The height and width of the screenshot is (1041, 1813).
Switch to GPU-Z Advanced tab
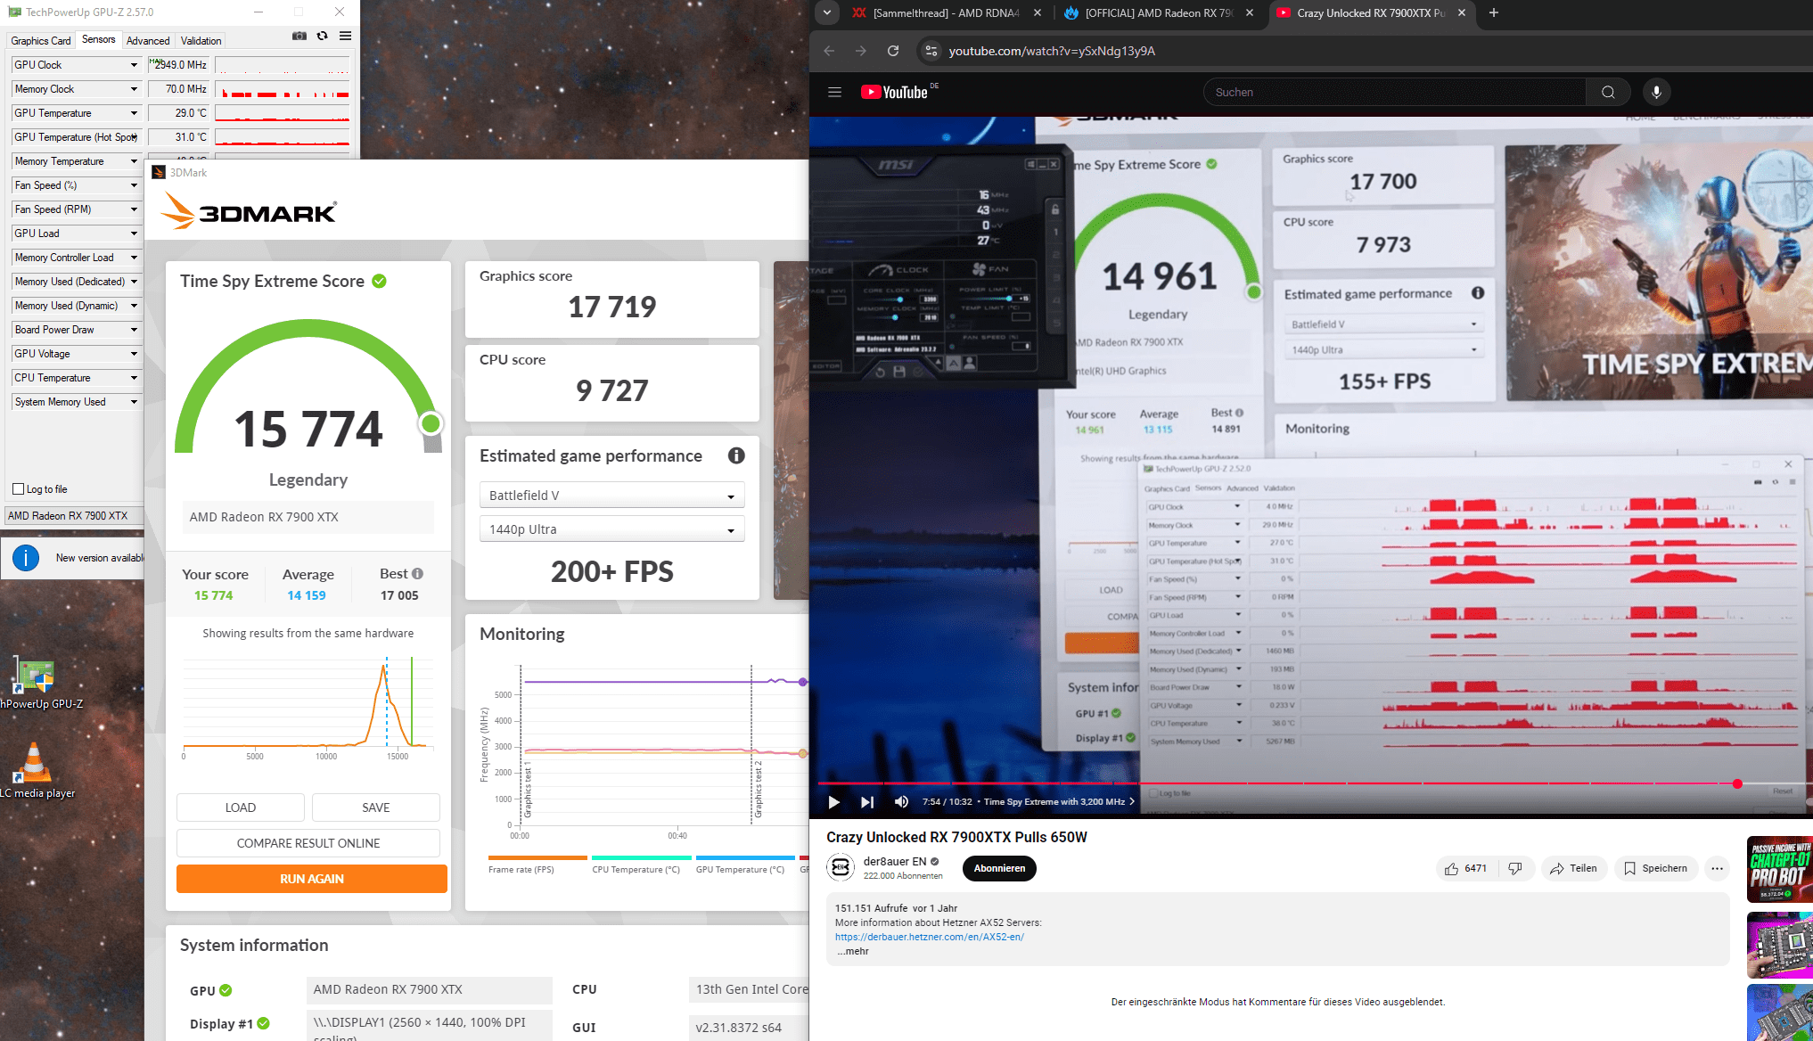click(x=148, y=41)
